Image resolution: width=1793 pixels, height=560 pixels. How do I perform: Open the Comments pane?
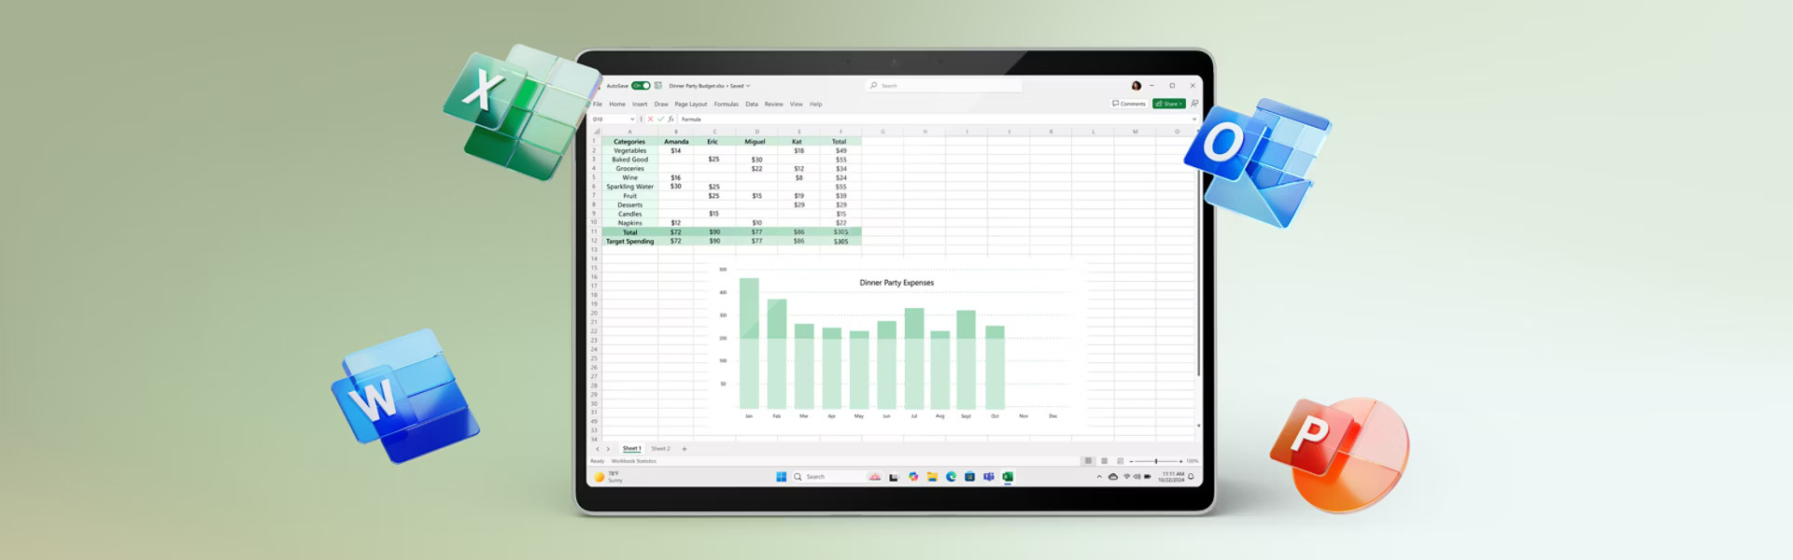[x=1129, y=104]
